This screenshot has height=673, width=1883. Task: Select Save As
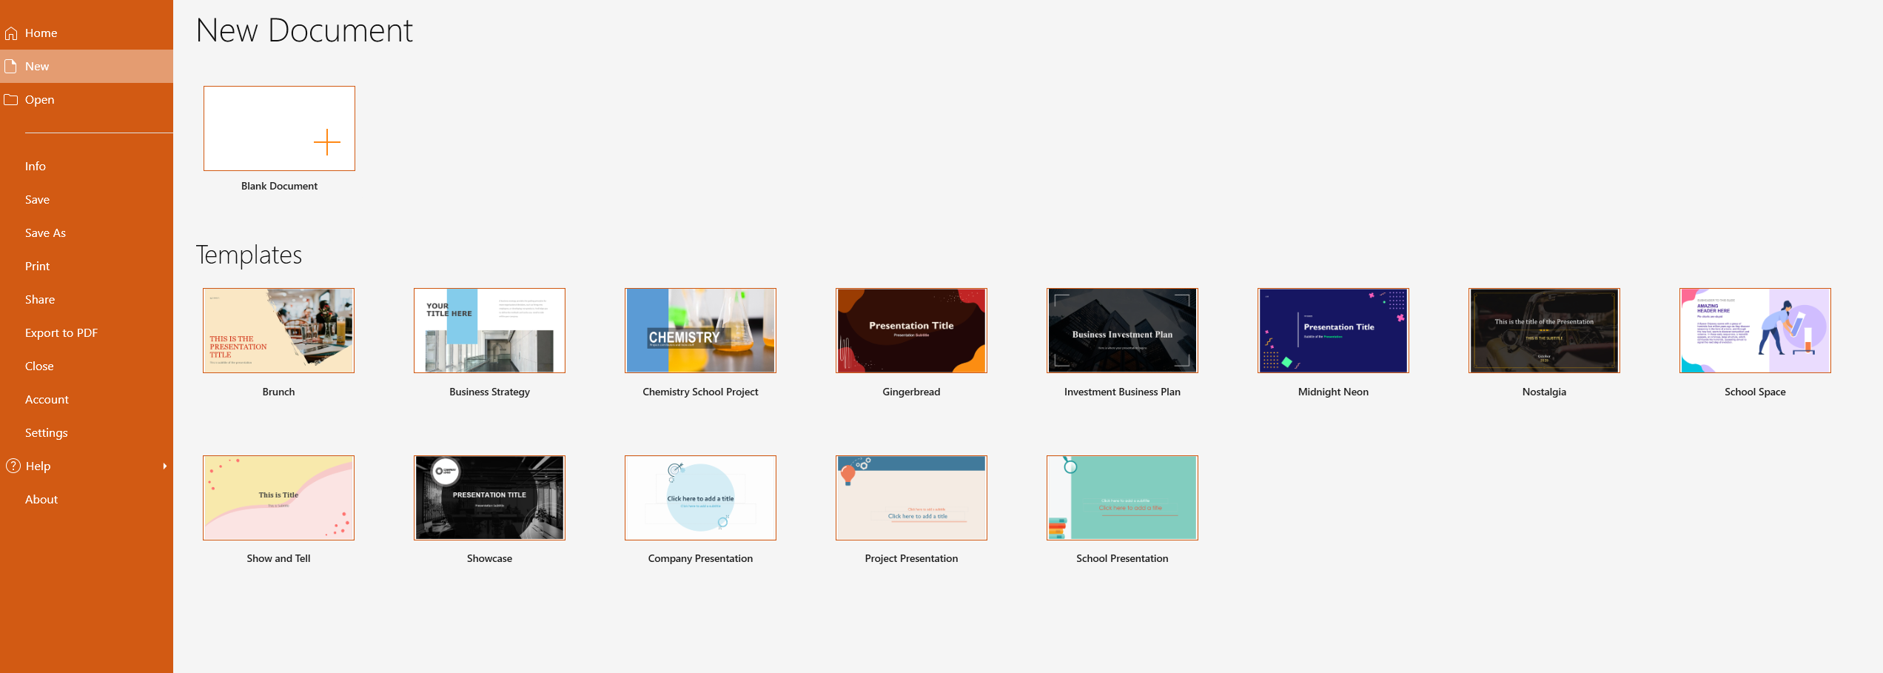tap(45, 232)
